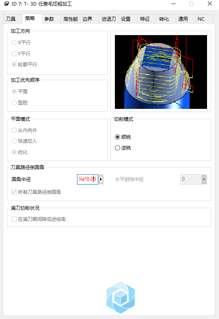Close the dialog window
The image size is (219, 319).
coord(210,4)
